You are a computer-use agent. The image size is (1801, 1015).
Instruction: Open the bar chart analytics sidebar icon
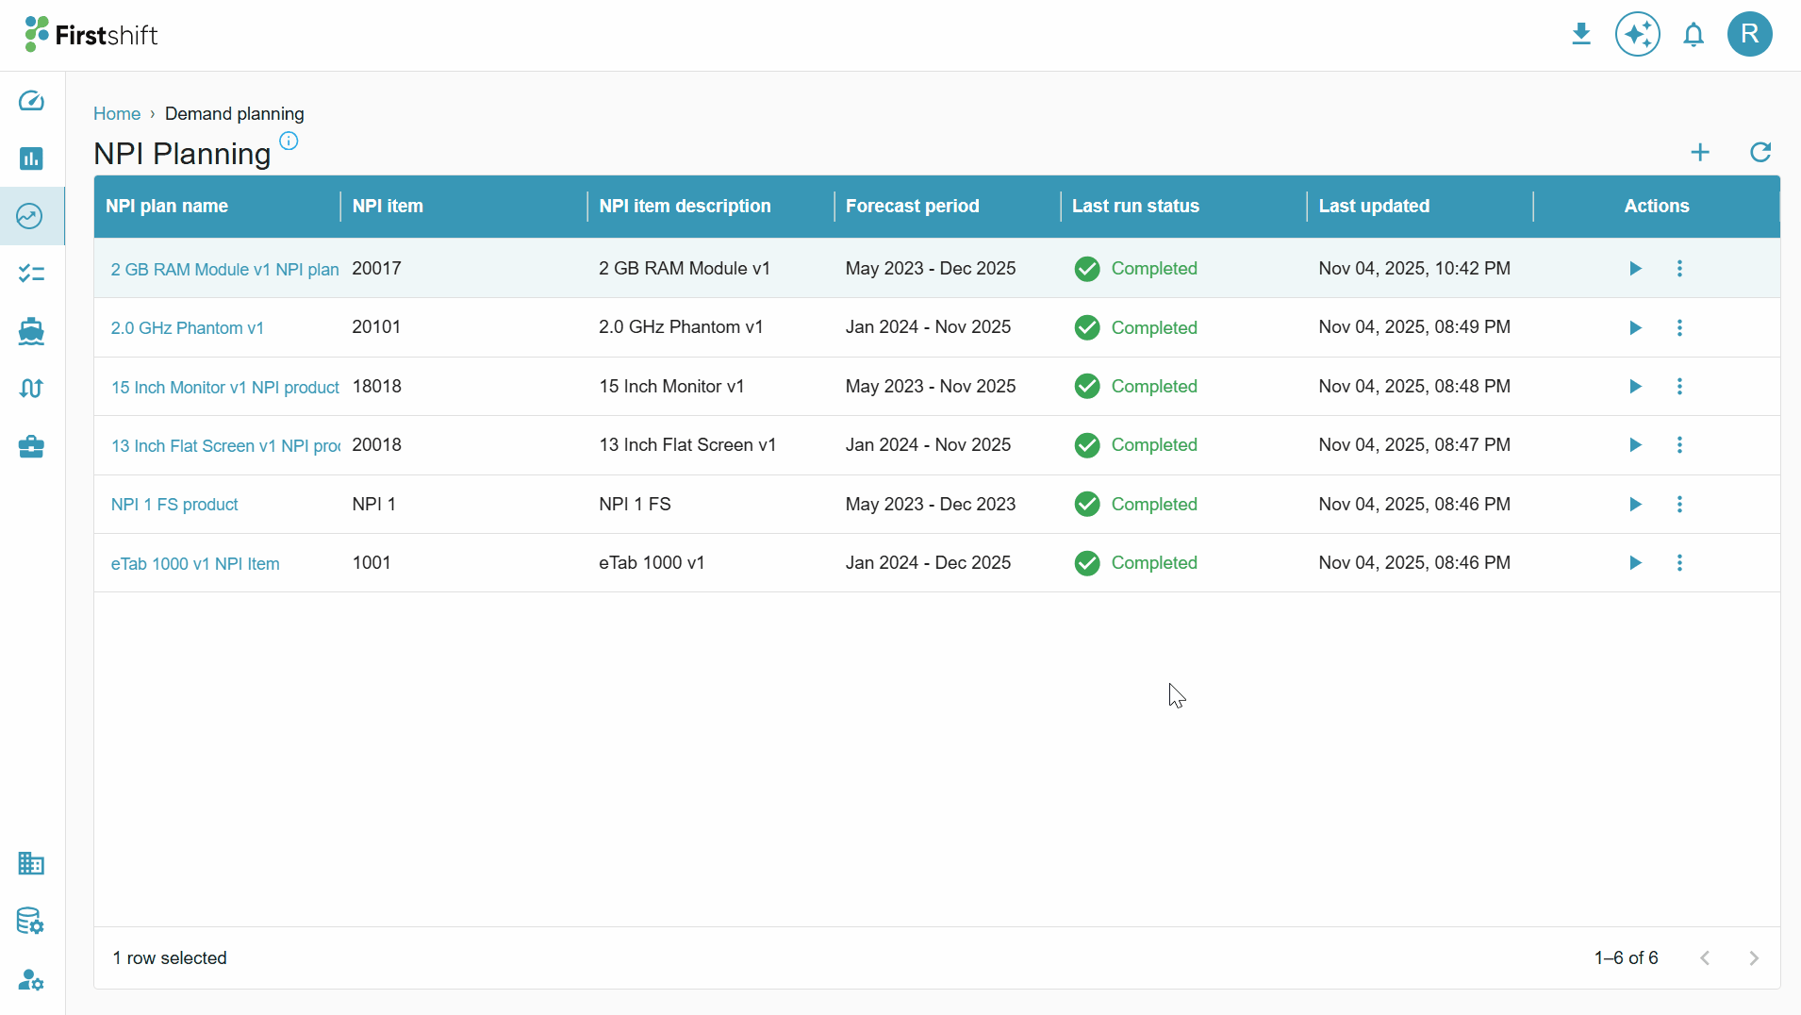click(x=31, y=158)
